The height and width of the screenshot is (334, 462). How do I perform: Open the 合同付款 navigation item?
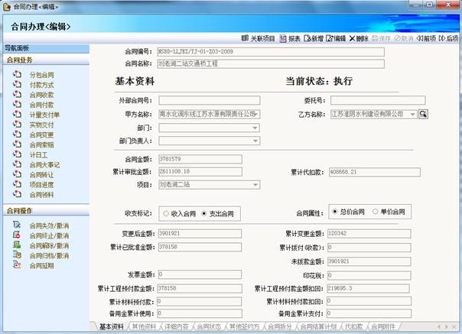pos(41,105)
